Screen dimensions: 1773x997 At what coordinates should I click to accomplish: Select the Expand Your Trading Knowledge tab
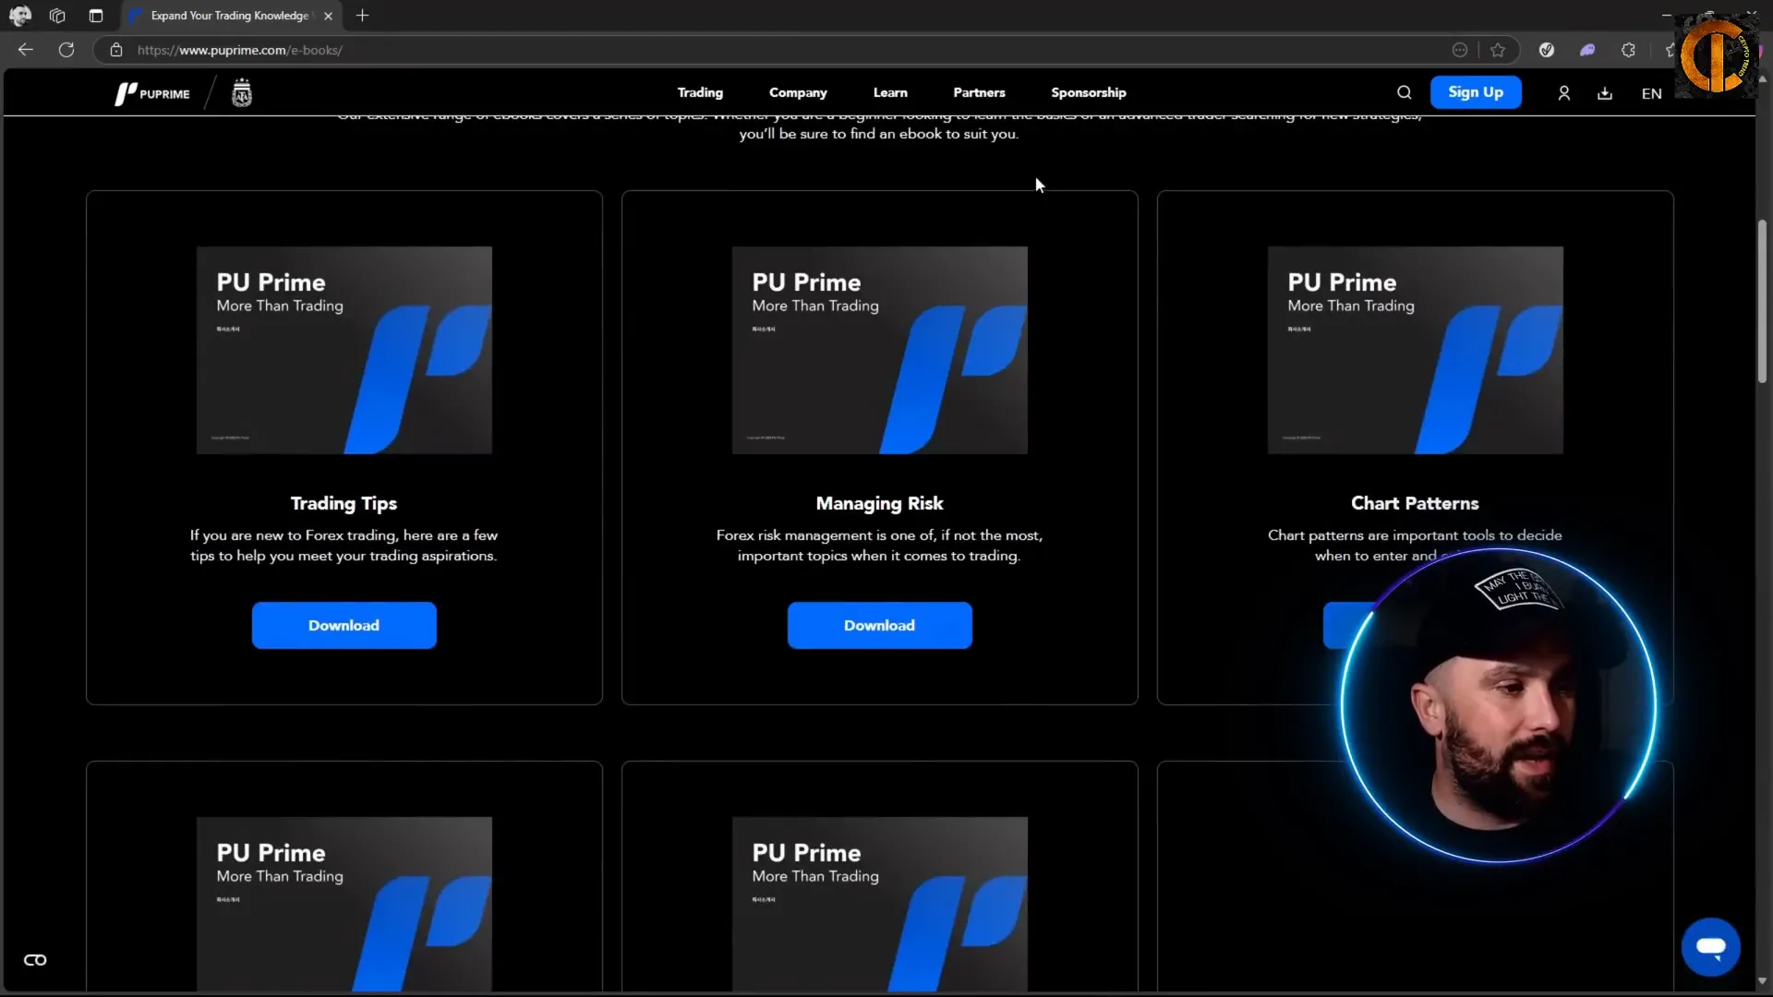coord(230,16)
